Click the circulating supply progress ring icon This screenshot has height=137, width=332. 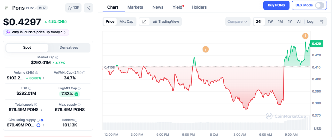coord(38,125)
